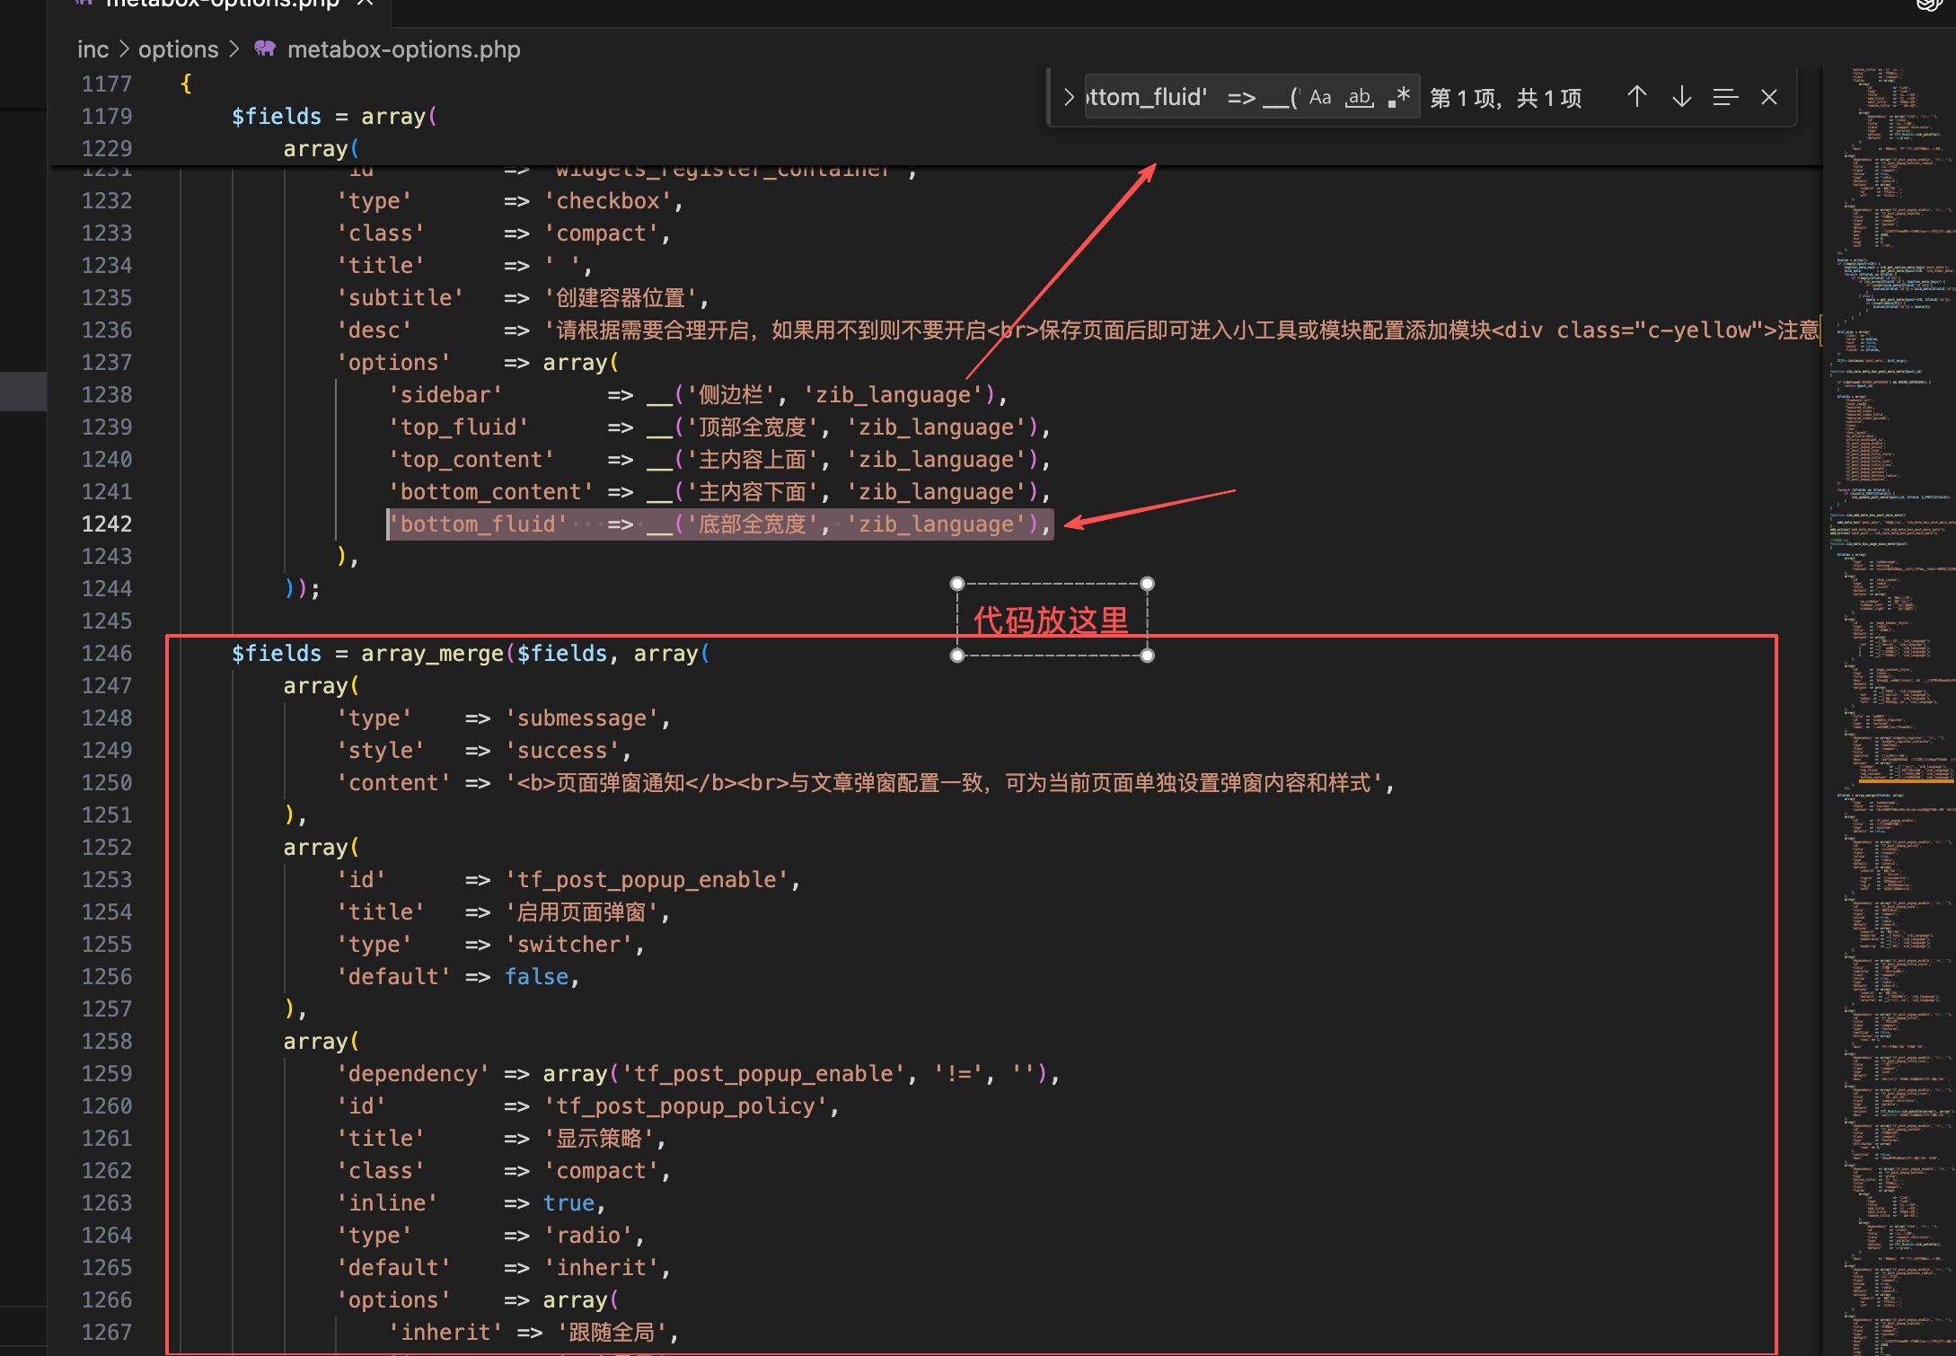Click the PHP elephant breadcrumb icon
The image size is (1956, 1356).
tap(265, 48)
